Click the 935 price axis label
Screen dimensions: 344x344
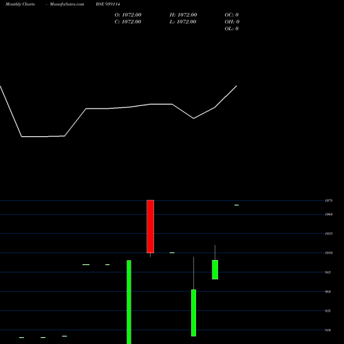click(x=328, y=311)
